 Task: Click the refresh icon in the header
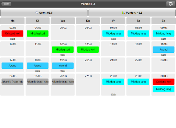point(170,4)
